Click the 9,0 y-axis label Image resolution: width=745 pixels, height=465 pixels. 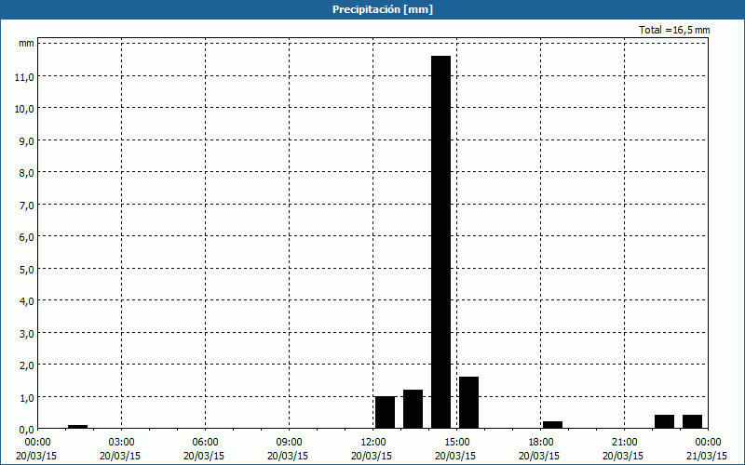coord(27,141)
